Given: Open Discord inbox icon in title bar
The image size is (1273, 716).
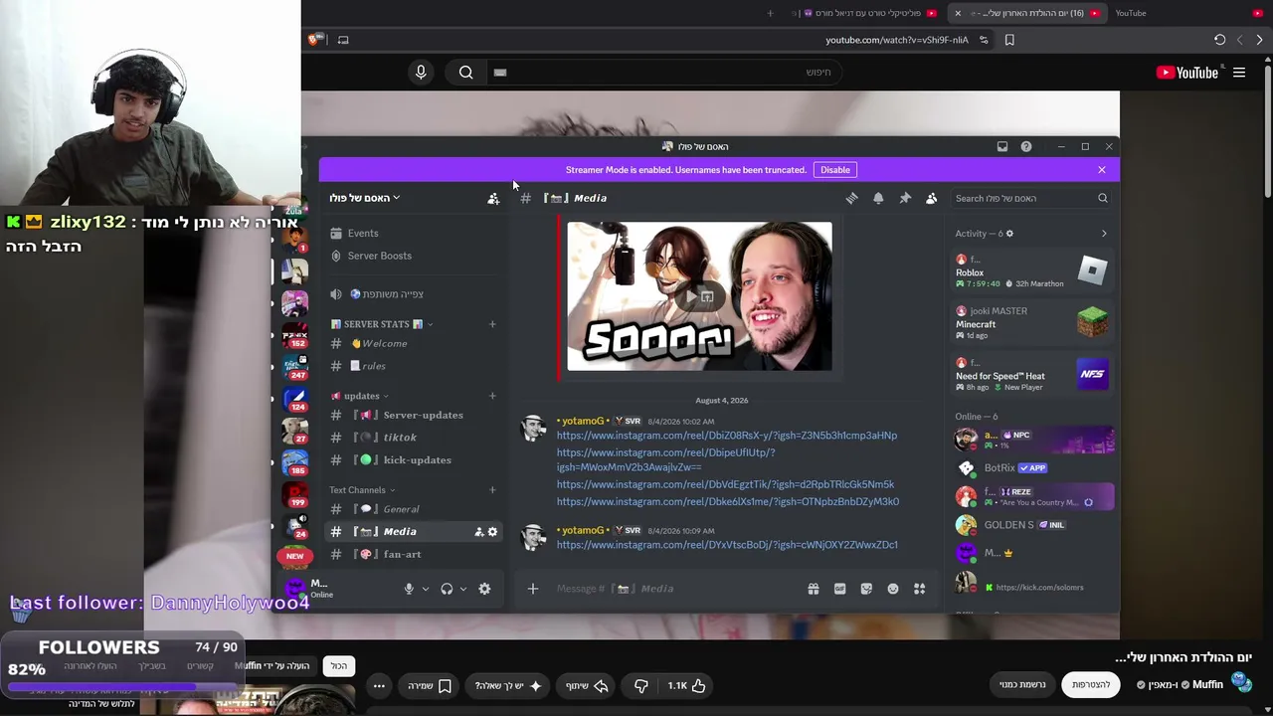Looking at the screenshot, I should (x=1002, y=146).
